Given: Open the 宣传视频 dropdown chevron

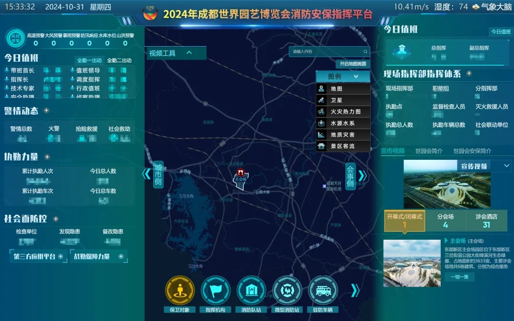Looking at the screenshot, I should point(506,166).
